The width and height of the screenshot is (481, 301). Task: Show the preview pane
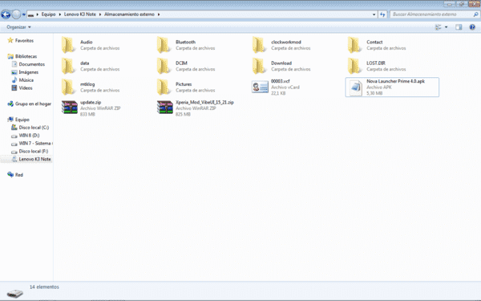point(459,27)
